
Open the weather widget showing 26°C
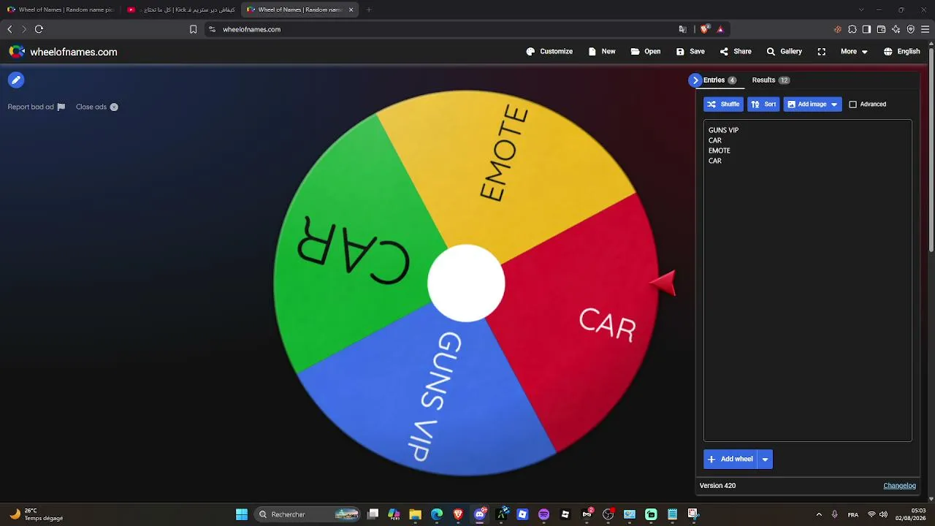coord(37,514)
